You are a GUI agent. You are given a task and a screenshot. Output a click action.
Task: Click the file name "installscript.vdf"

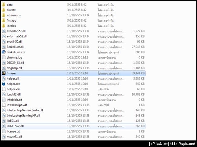[x=17, y=105]
